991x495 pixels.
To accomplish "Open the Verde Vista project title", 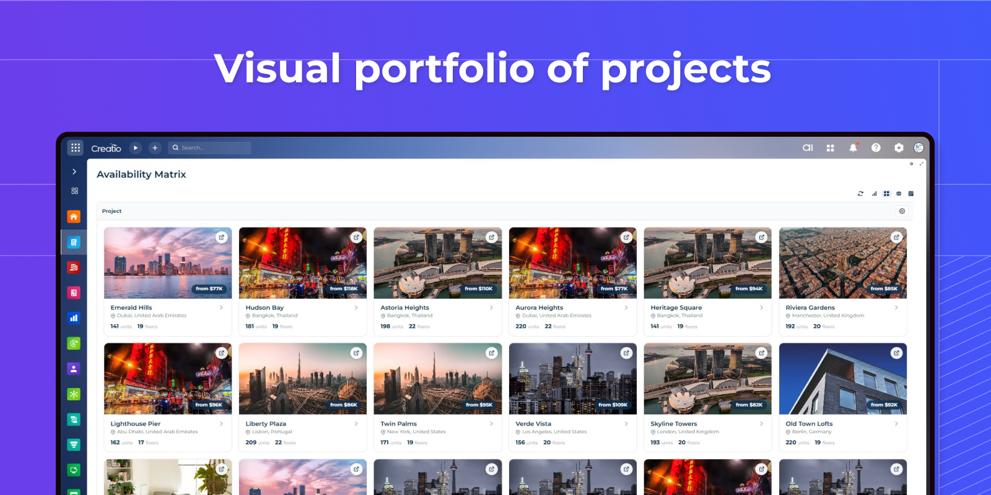I will point(533,424).
